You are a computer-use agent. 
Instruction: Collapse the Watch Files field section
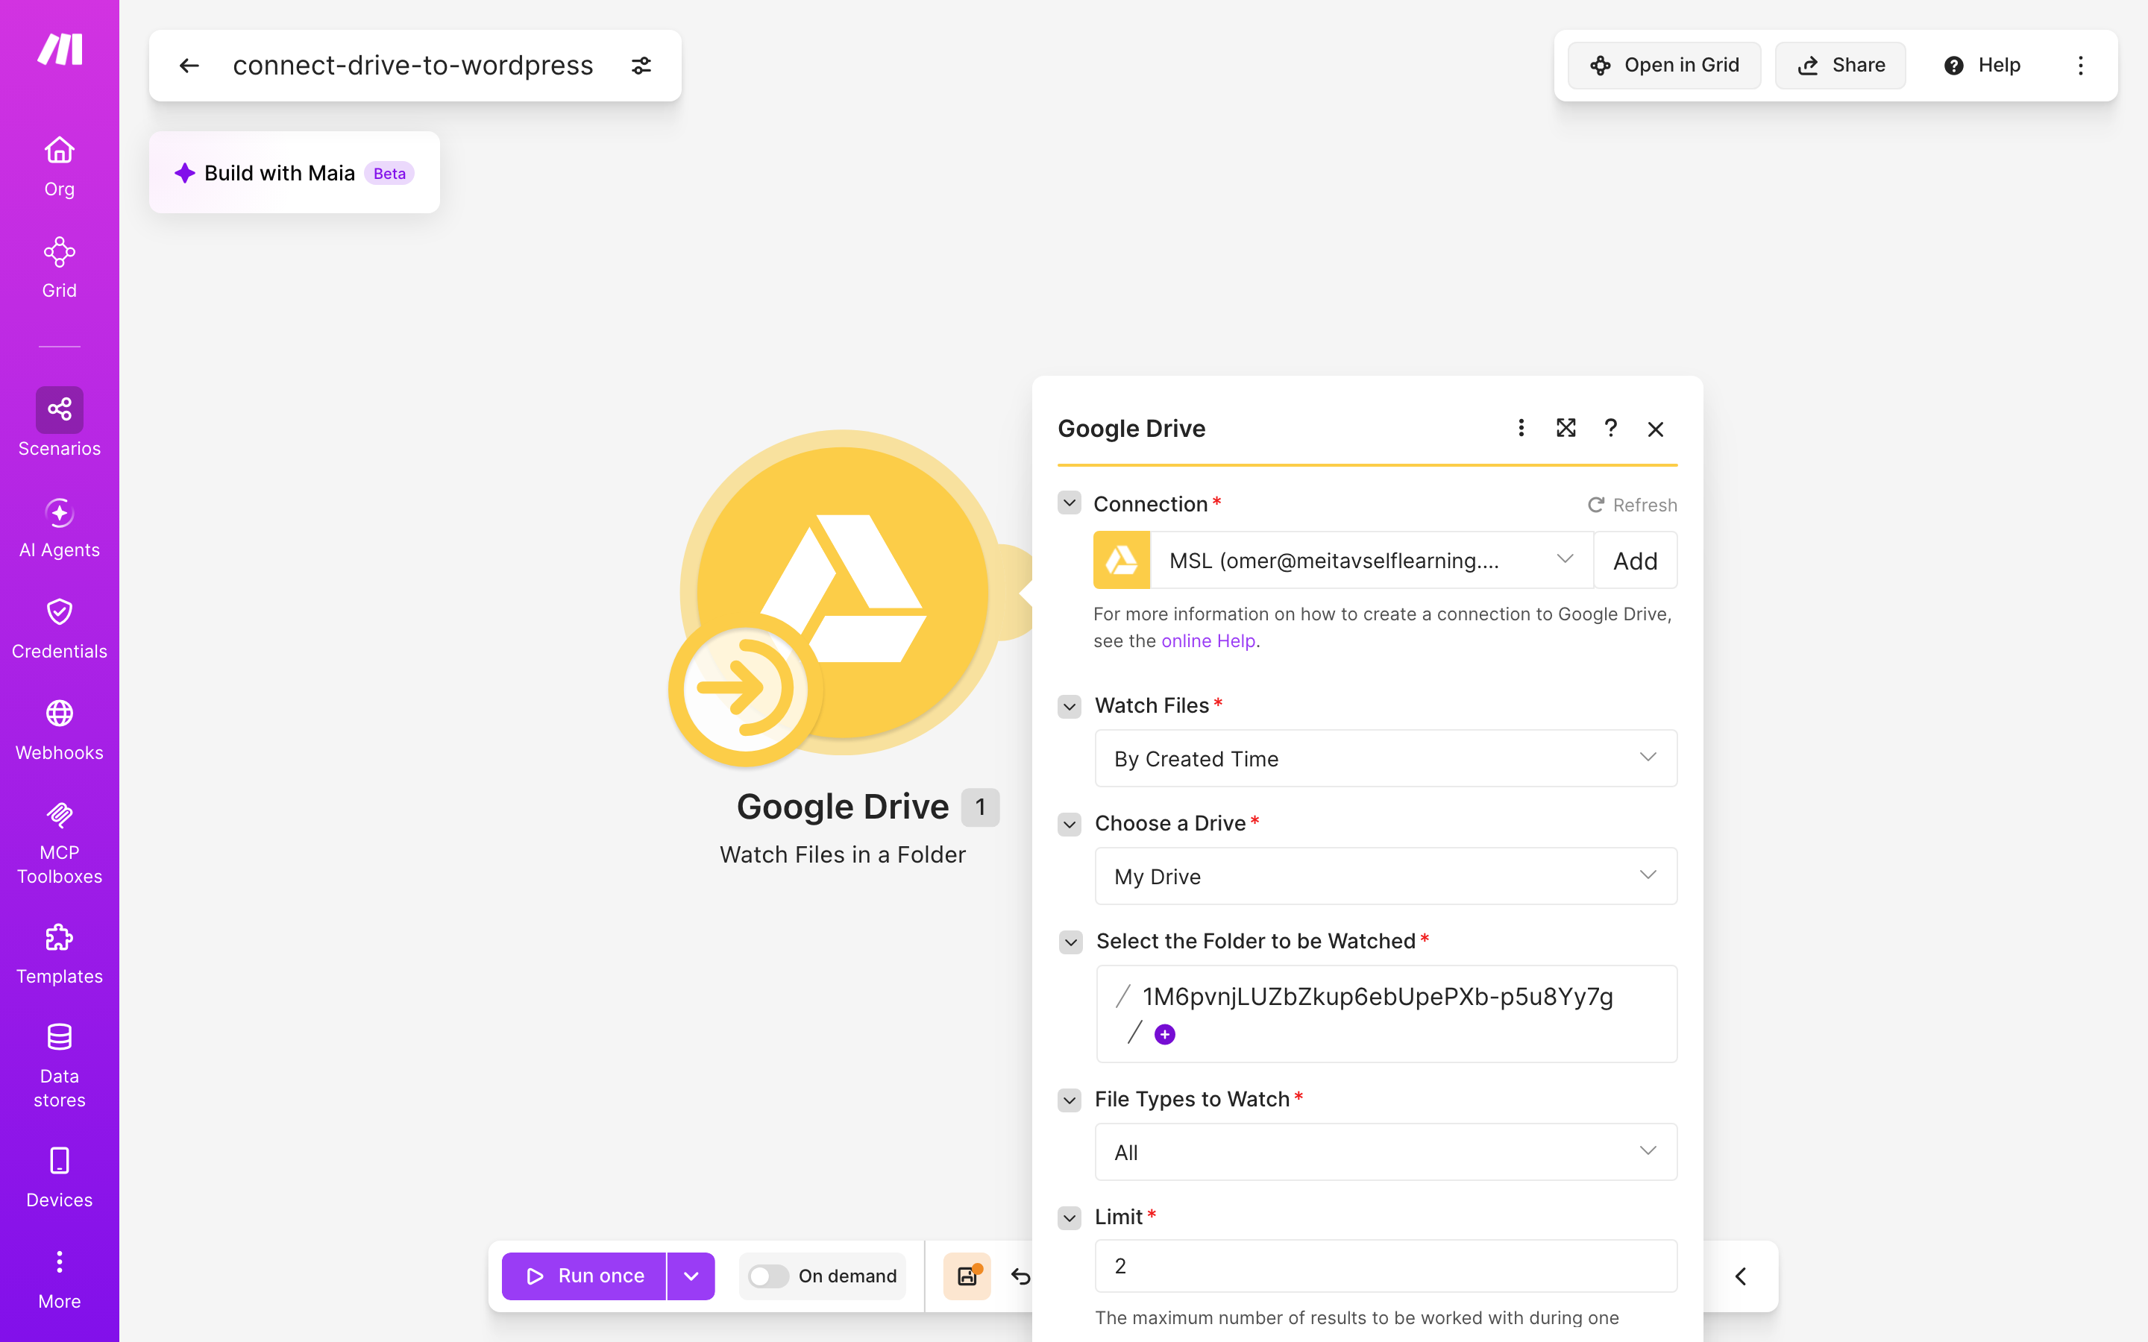(1070, 707)
